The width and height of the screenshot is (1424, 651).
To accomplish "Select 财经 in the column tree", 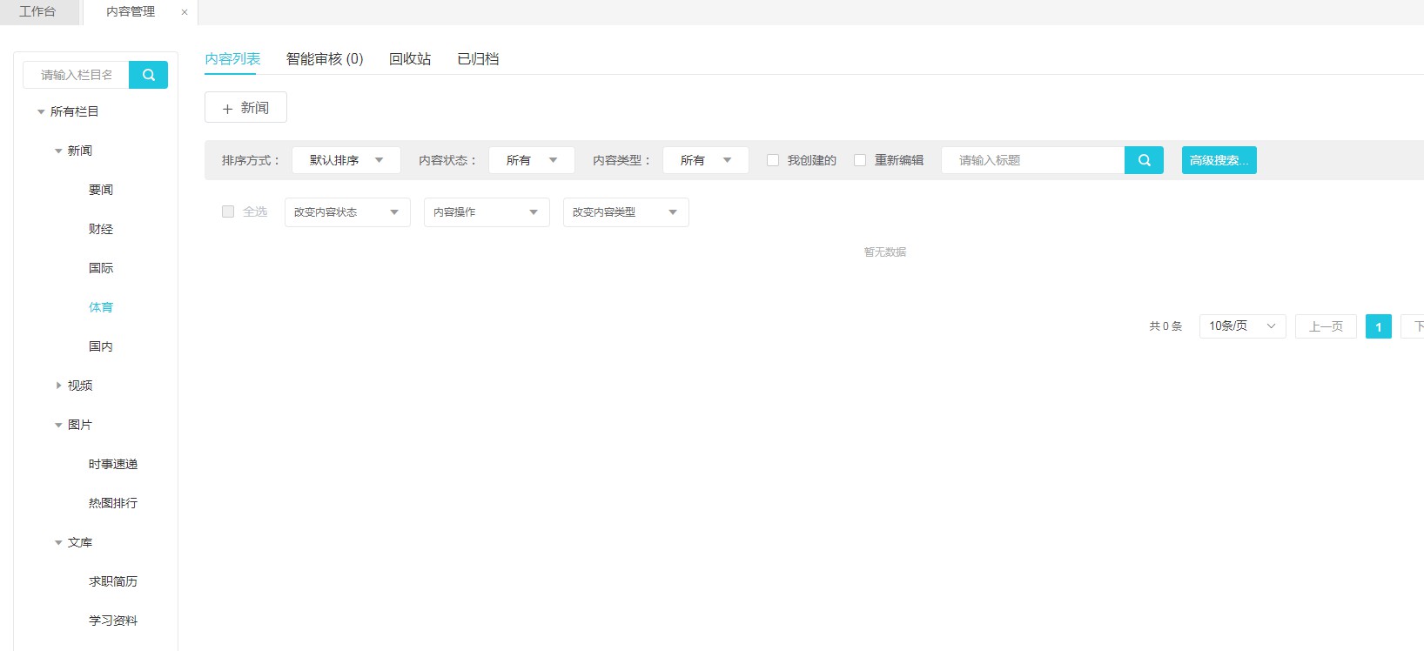I will (x=101, y=229).
